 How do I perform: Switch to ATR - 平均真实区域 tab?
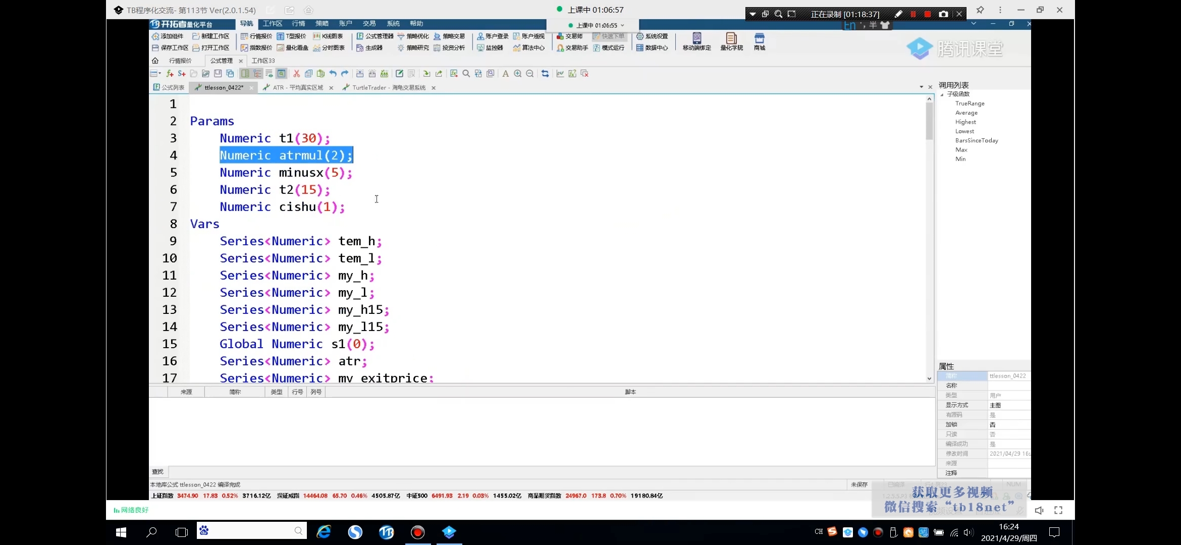tap(297, 88)
